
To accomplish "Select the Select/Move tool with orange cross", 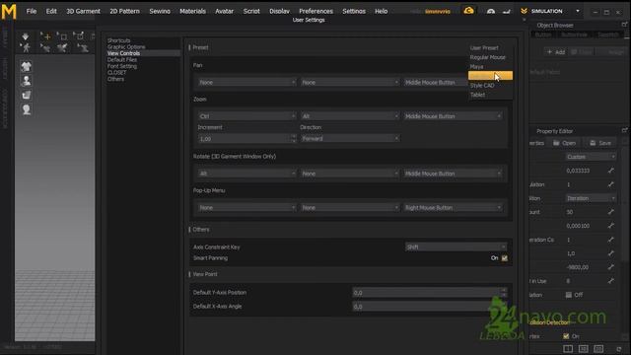I will pyautogui.click(x=45, y=36).
